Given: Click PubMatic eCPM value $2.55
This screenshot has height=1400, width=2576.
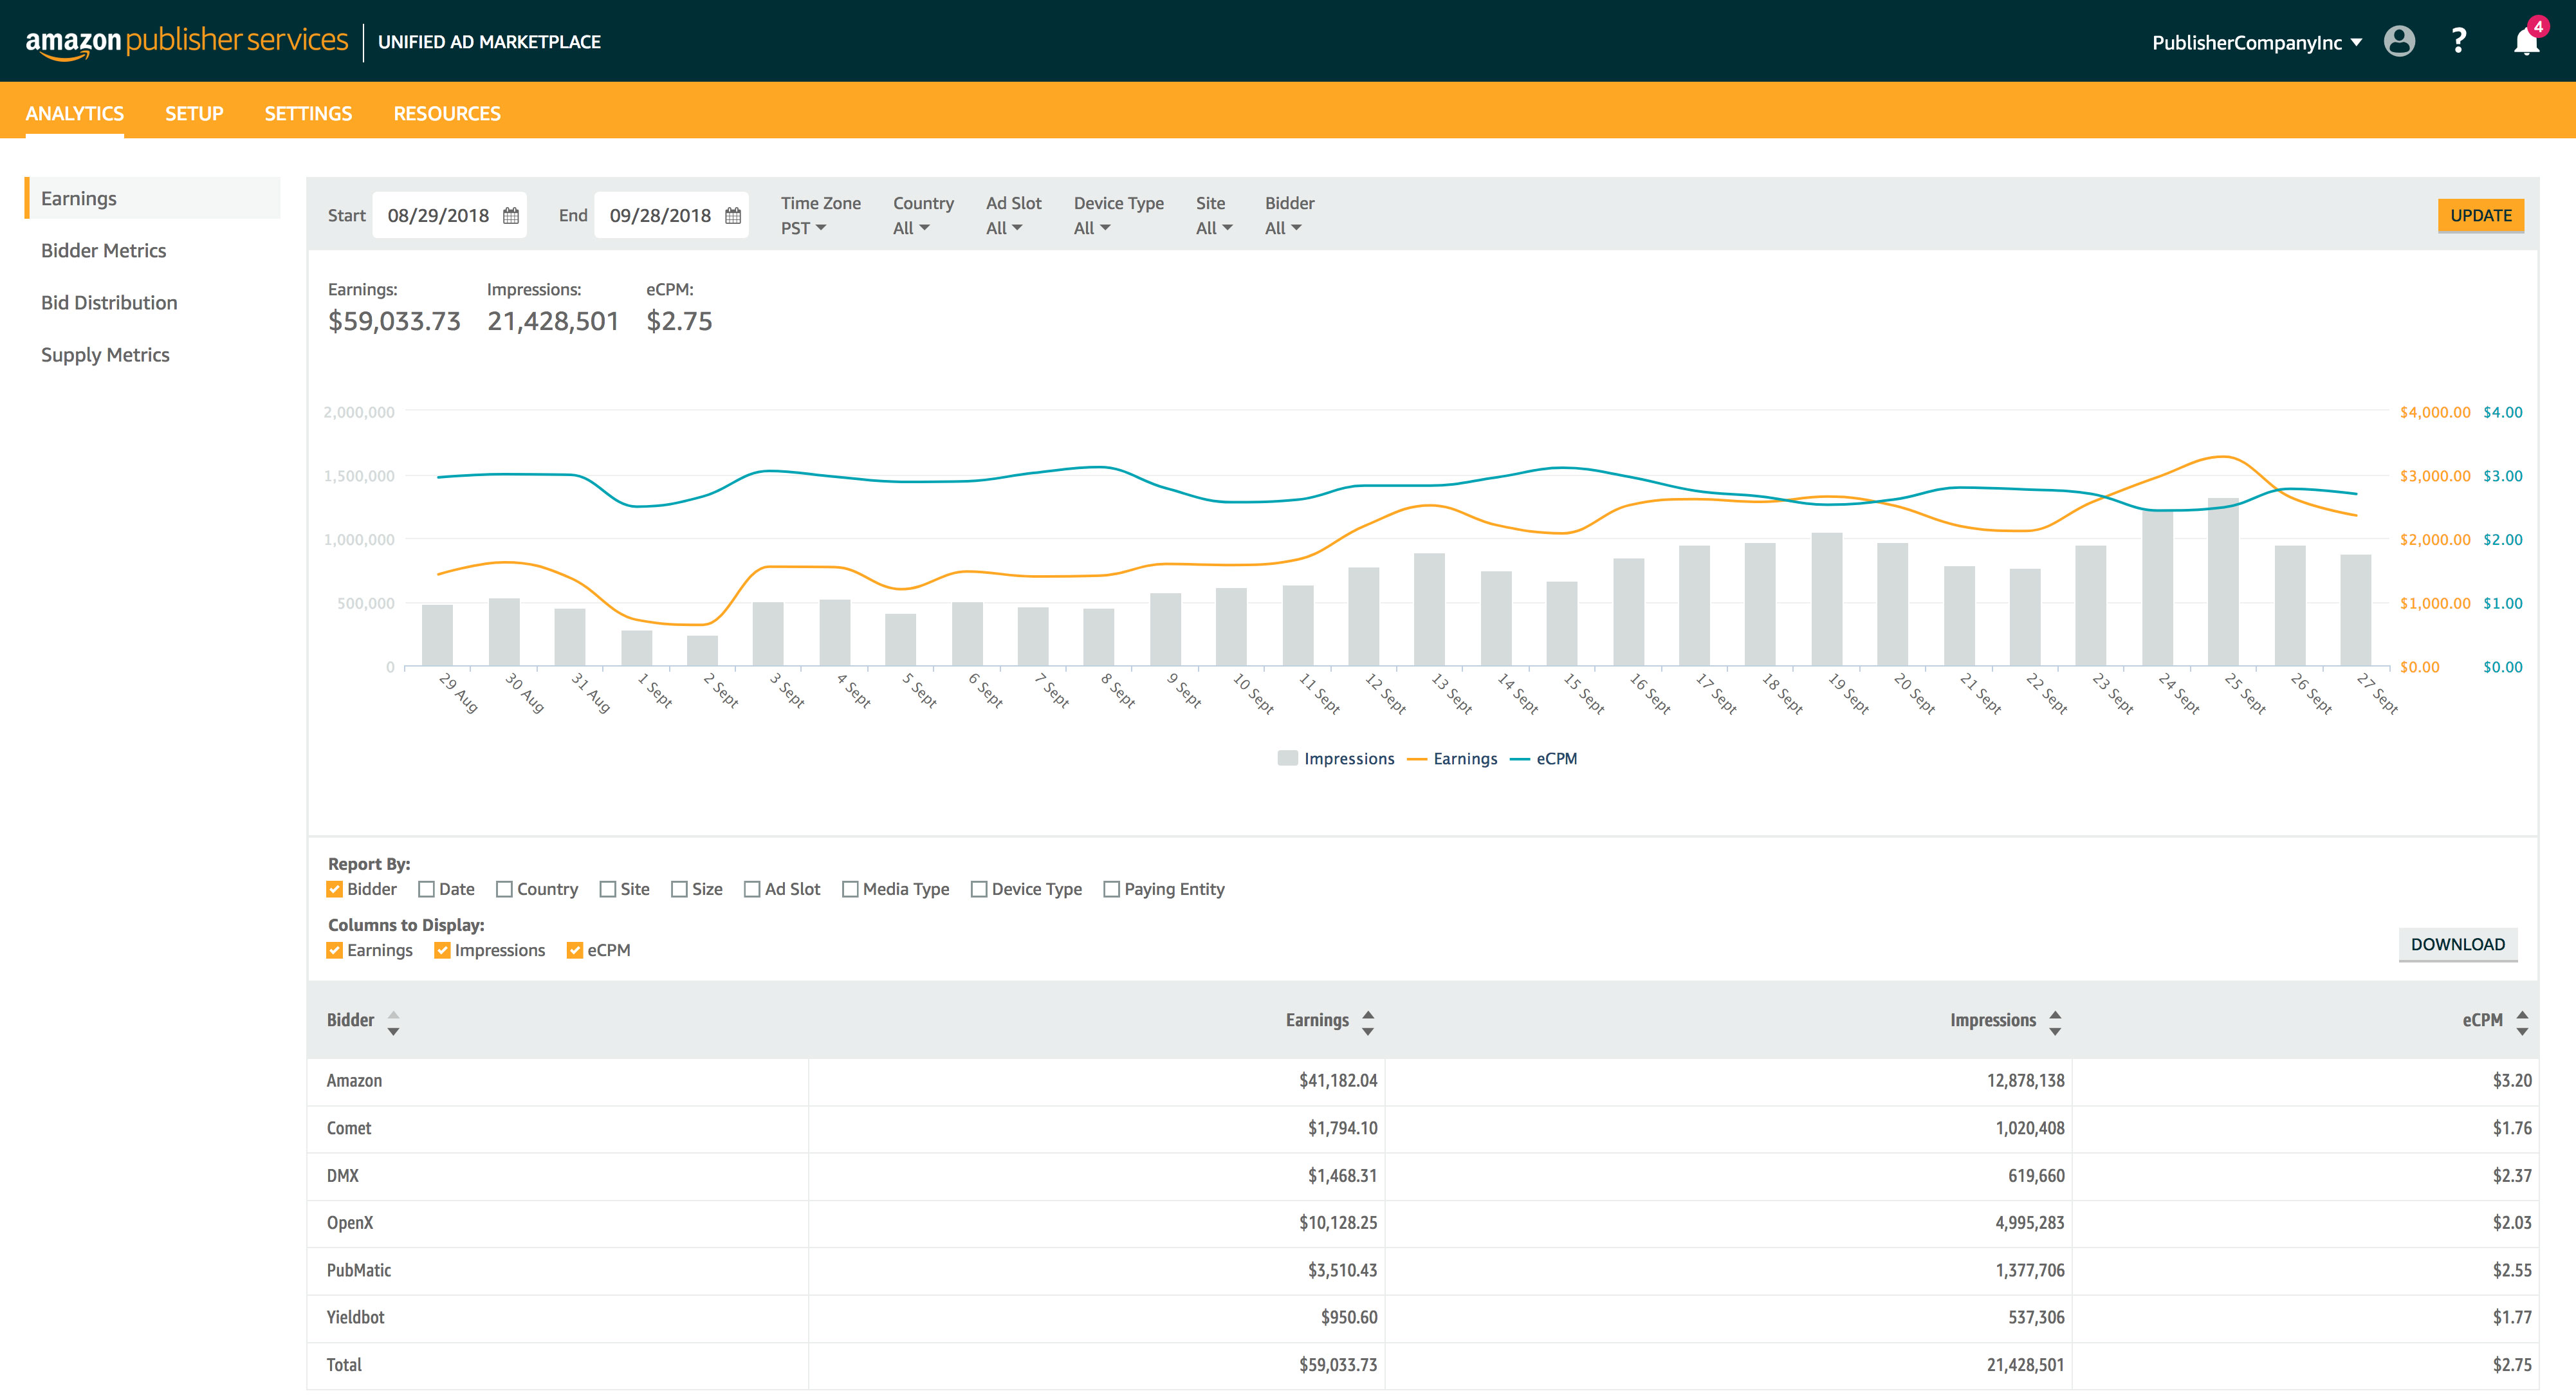Looking at the screenshot, I should click(x=2511, y=1270).
